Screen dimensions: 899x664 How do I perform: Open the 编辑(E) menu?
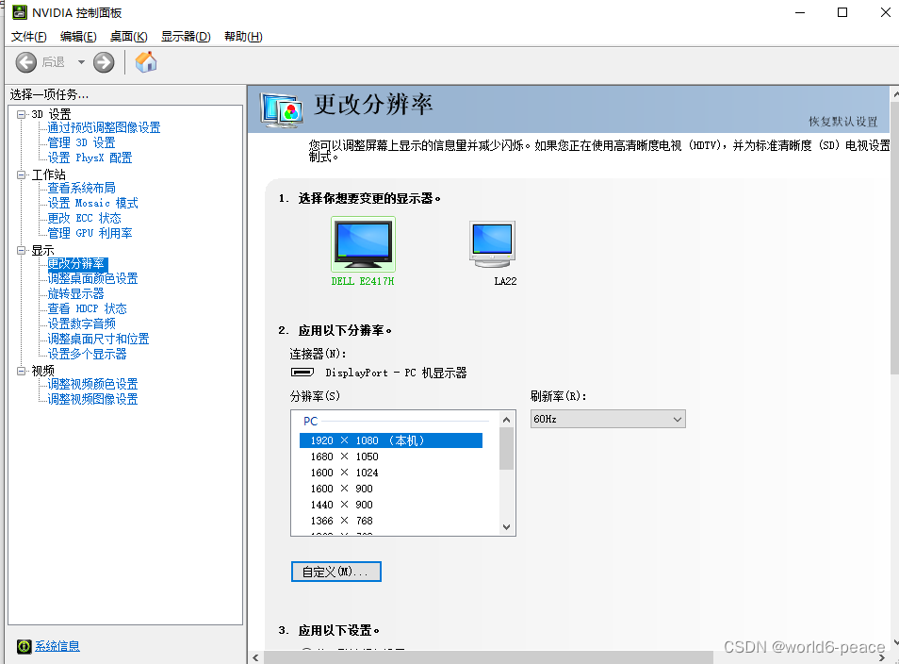click(x=78, y=37)
